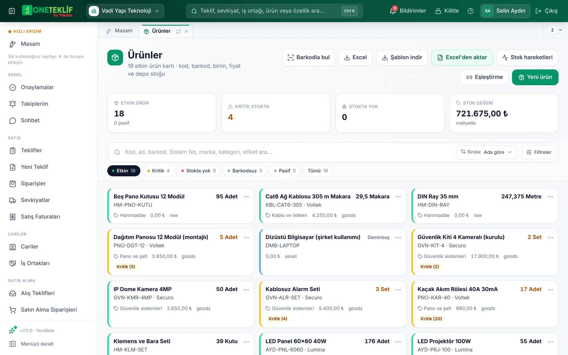Open the help question mark icon

(x=470, y=11)
